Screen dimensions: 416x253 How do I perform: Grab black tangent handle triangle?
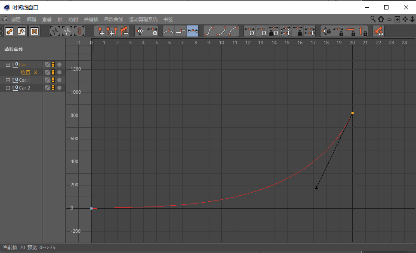(x=316, y=188)
